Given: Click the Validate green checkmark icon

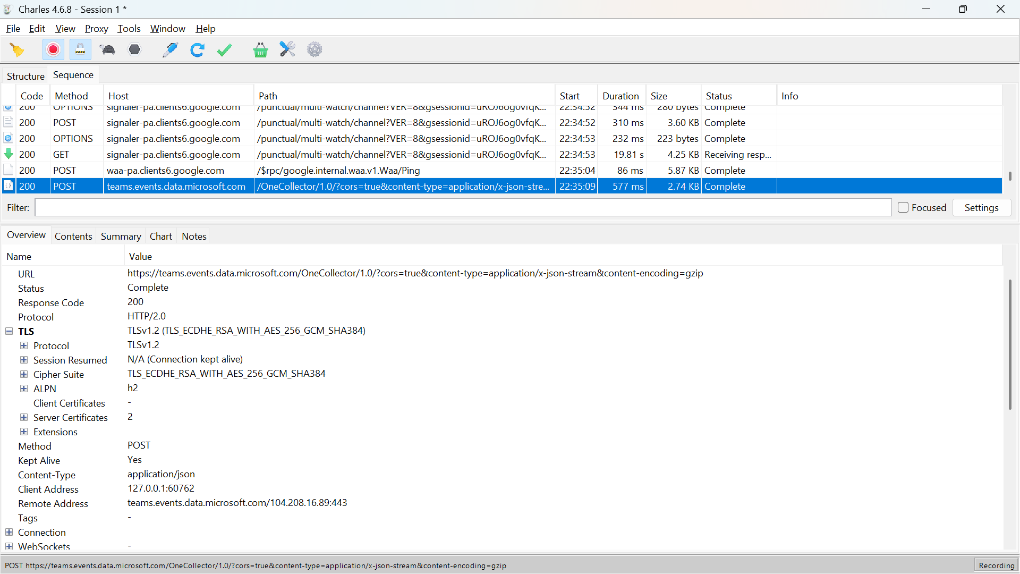Looking at the screenshot, I should point(225,50).
